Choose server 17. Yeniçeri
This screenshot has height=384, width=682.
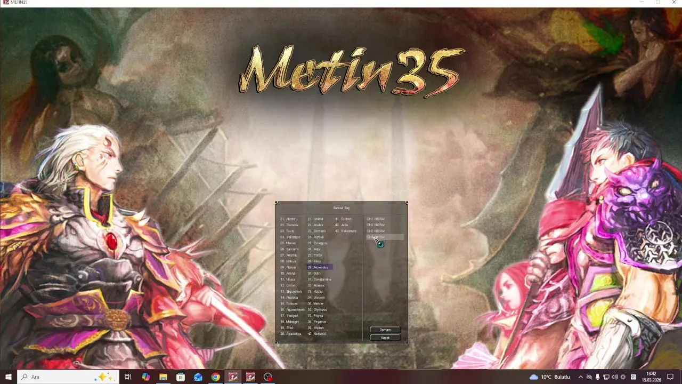pos(289,316)
